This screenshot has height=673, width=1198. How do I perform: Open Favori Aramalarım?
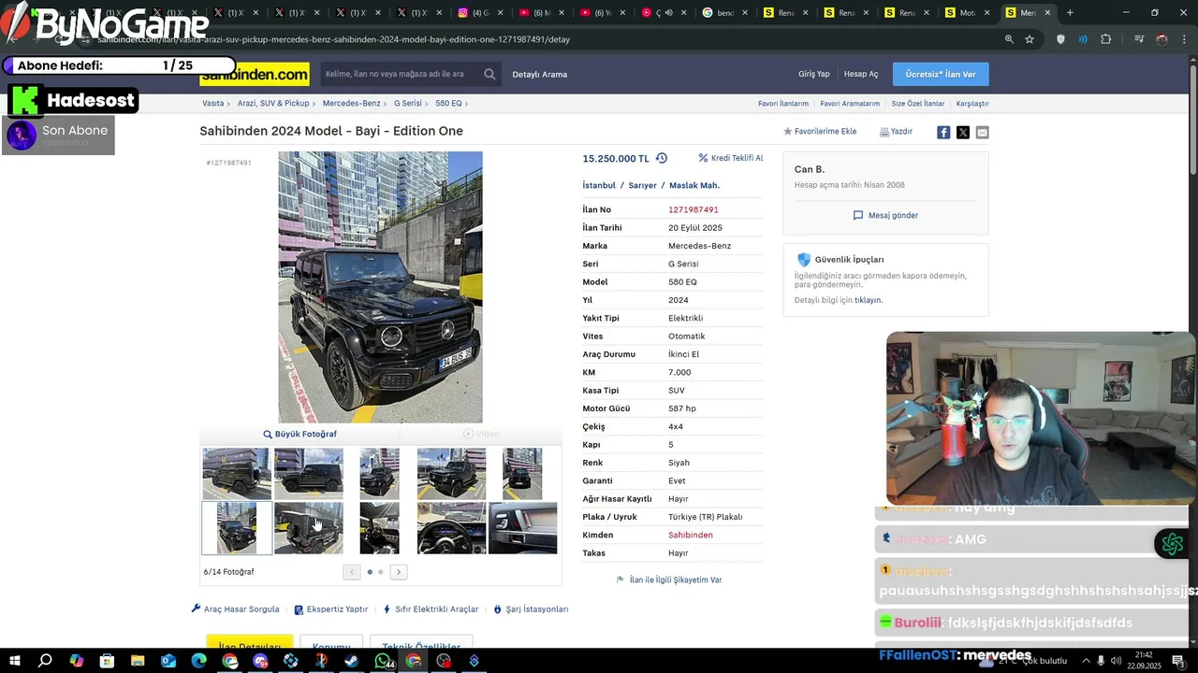(850, 104)
